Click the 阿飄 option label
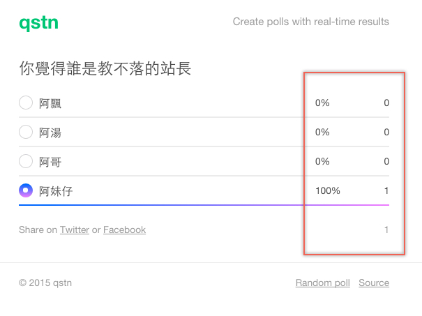The width and height of the screenshot is (422, 316). point(50,103)
